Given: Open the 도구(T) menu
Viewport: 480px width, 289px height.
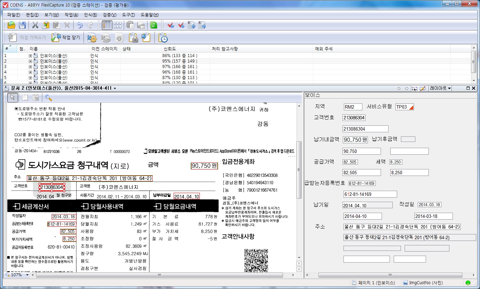Looking at the screenshot, I should tap(128, 15).
